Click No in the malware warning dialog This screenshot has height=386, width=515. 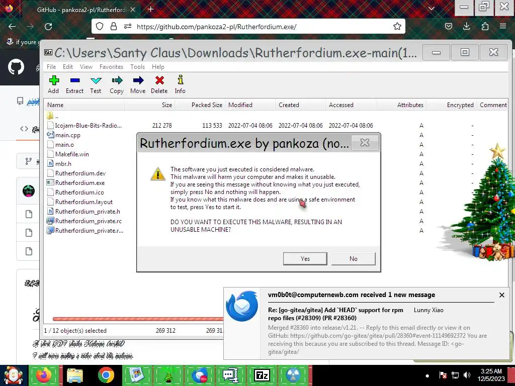[354, 259]
